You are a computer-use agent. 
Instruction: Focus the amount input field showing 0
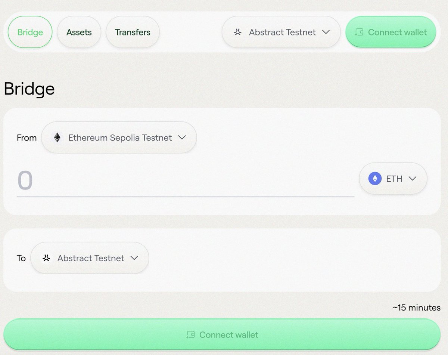coord(186,180)
